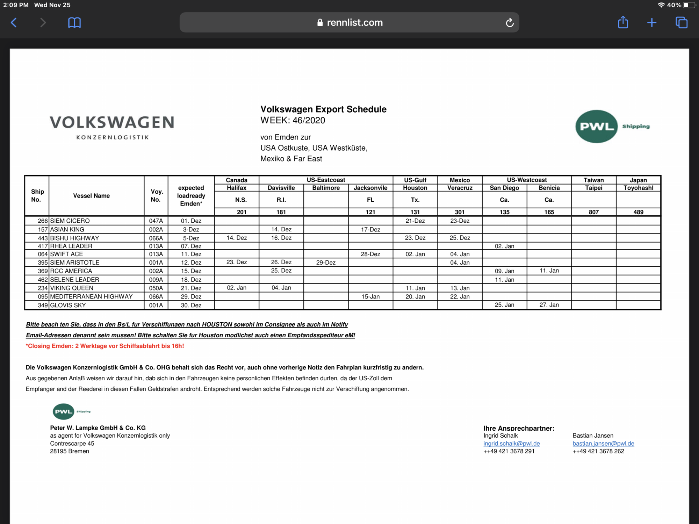Show all tabs overview icon

[x=681, y=23]
